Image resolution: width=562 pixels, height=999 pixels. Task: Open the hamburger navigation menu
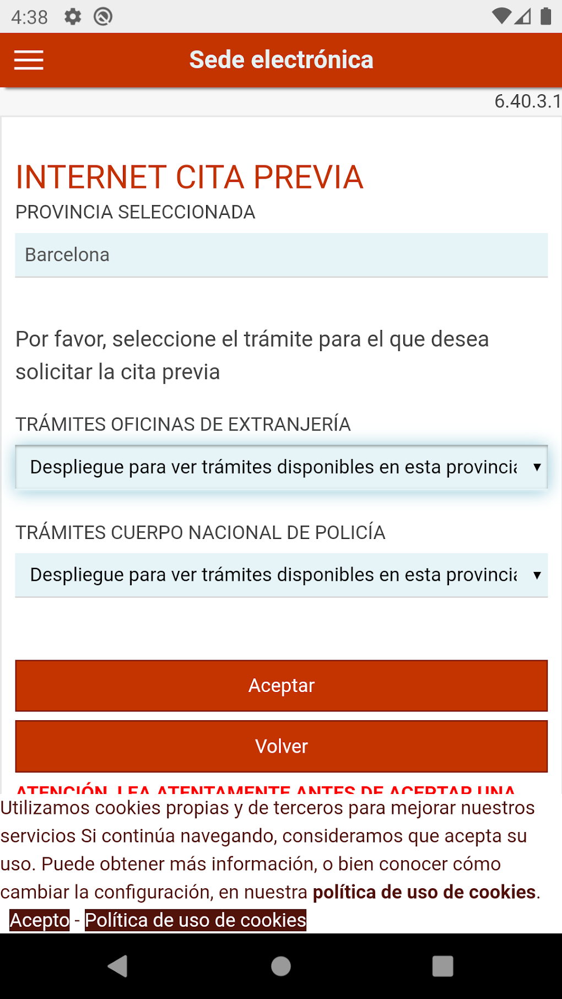[29, 60]
